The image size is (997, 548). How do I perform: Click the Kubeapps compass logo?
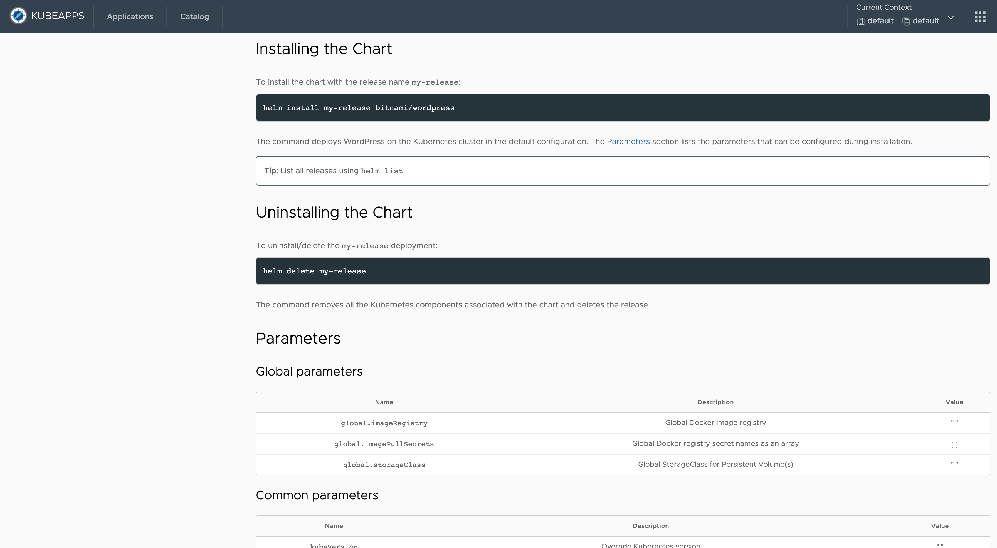[18, 16]
